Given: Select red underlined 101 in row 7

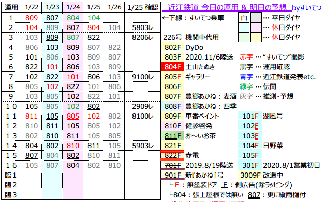Looking at the screenshot, I should click(x=73, y=77).
